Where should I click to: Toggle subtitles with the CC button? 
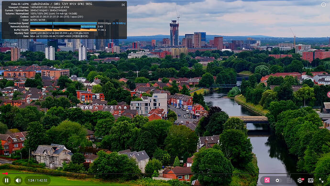click(x=289, y=180)
